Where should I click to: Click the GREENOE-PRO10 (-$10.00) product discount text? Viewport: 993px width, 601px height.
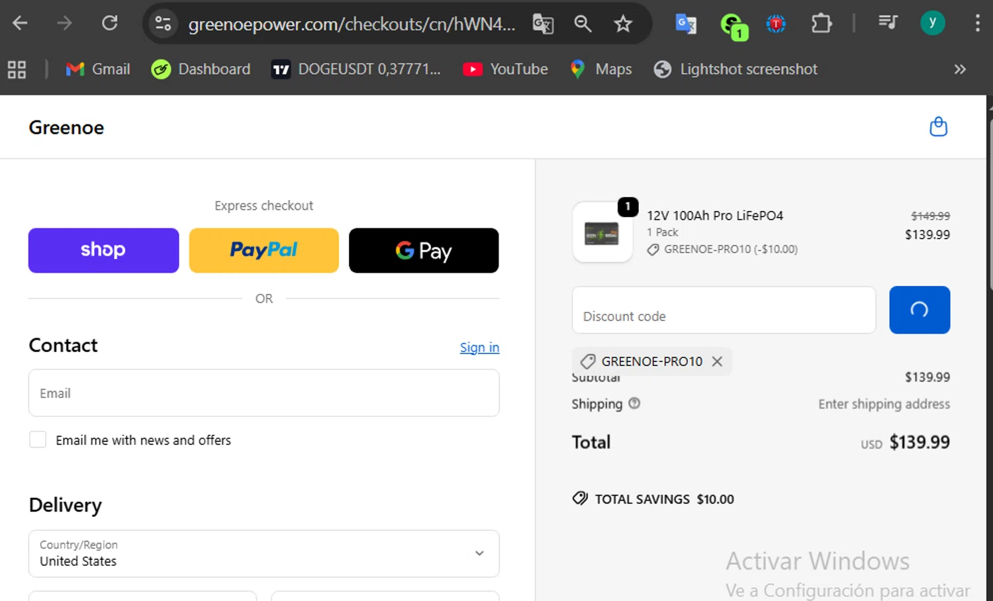[731, 250]
